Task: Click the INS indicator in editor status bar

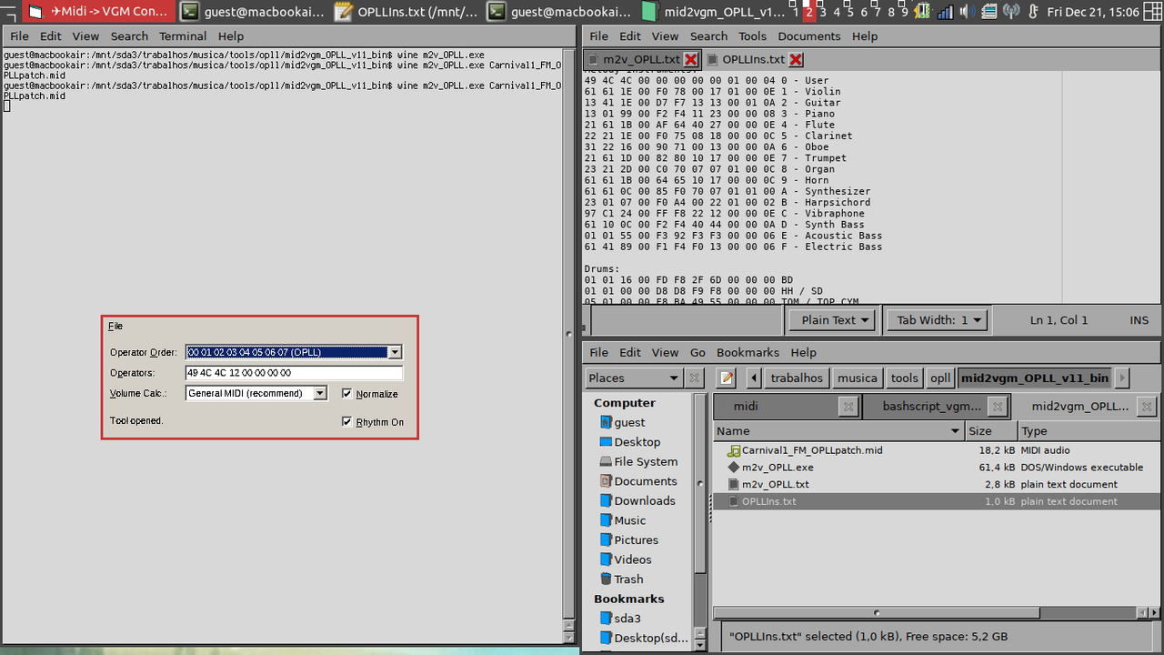Action: tap(1139, 320)
